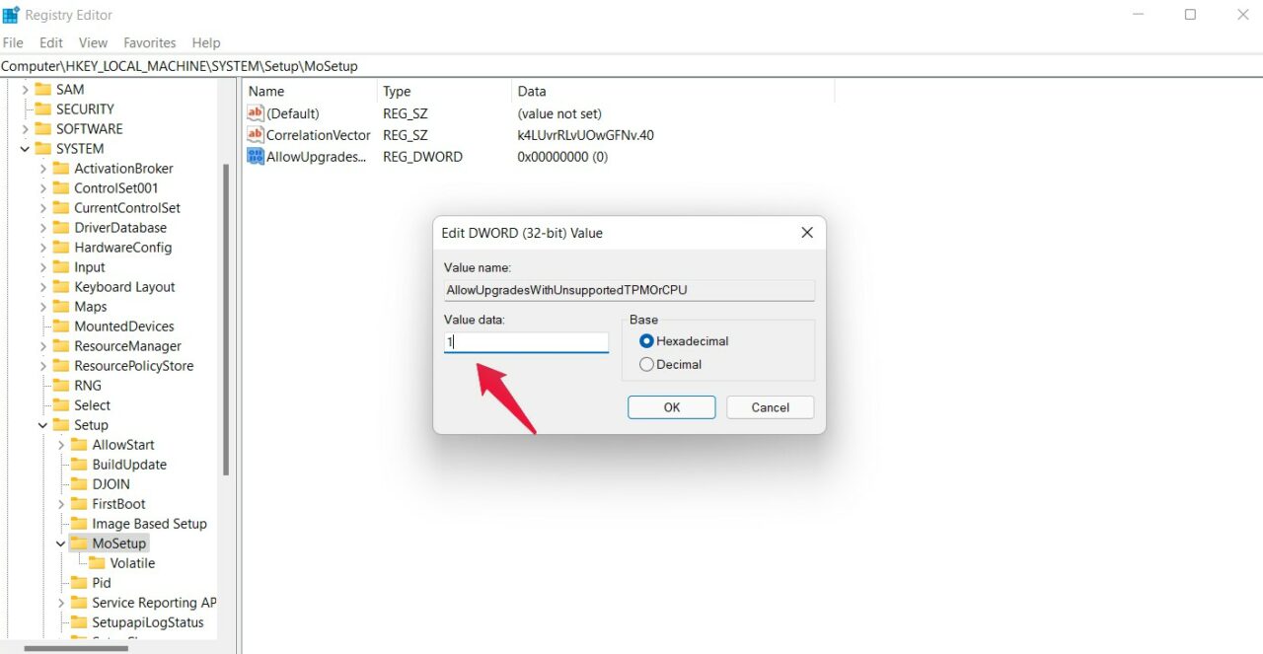This screenshot has width=1263, height=654.
Task: Open the Favorites menu
Action: tap(150, 42)
